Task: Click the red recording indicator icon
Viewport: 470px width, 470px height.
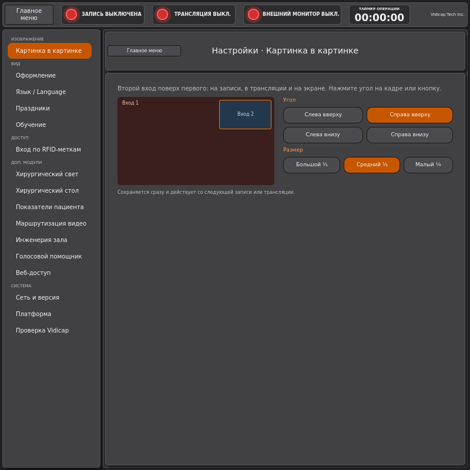Action: coord(71,14)
